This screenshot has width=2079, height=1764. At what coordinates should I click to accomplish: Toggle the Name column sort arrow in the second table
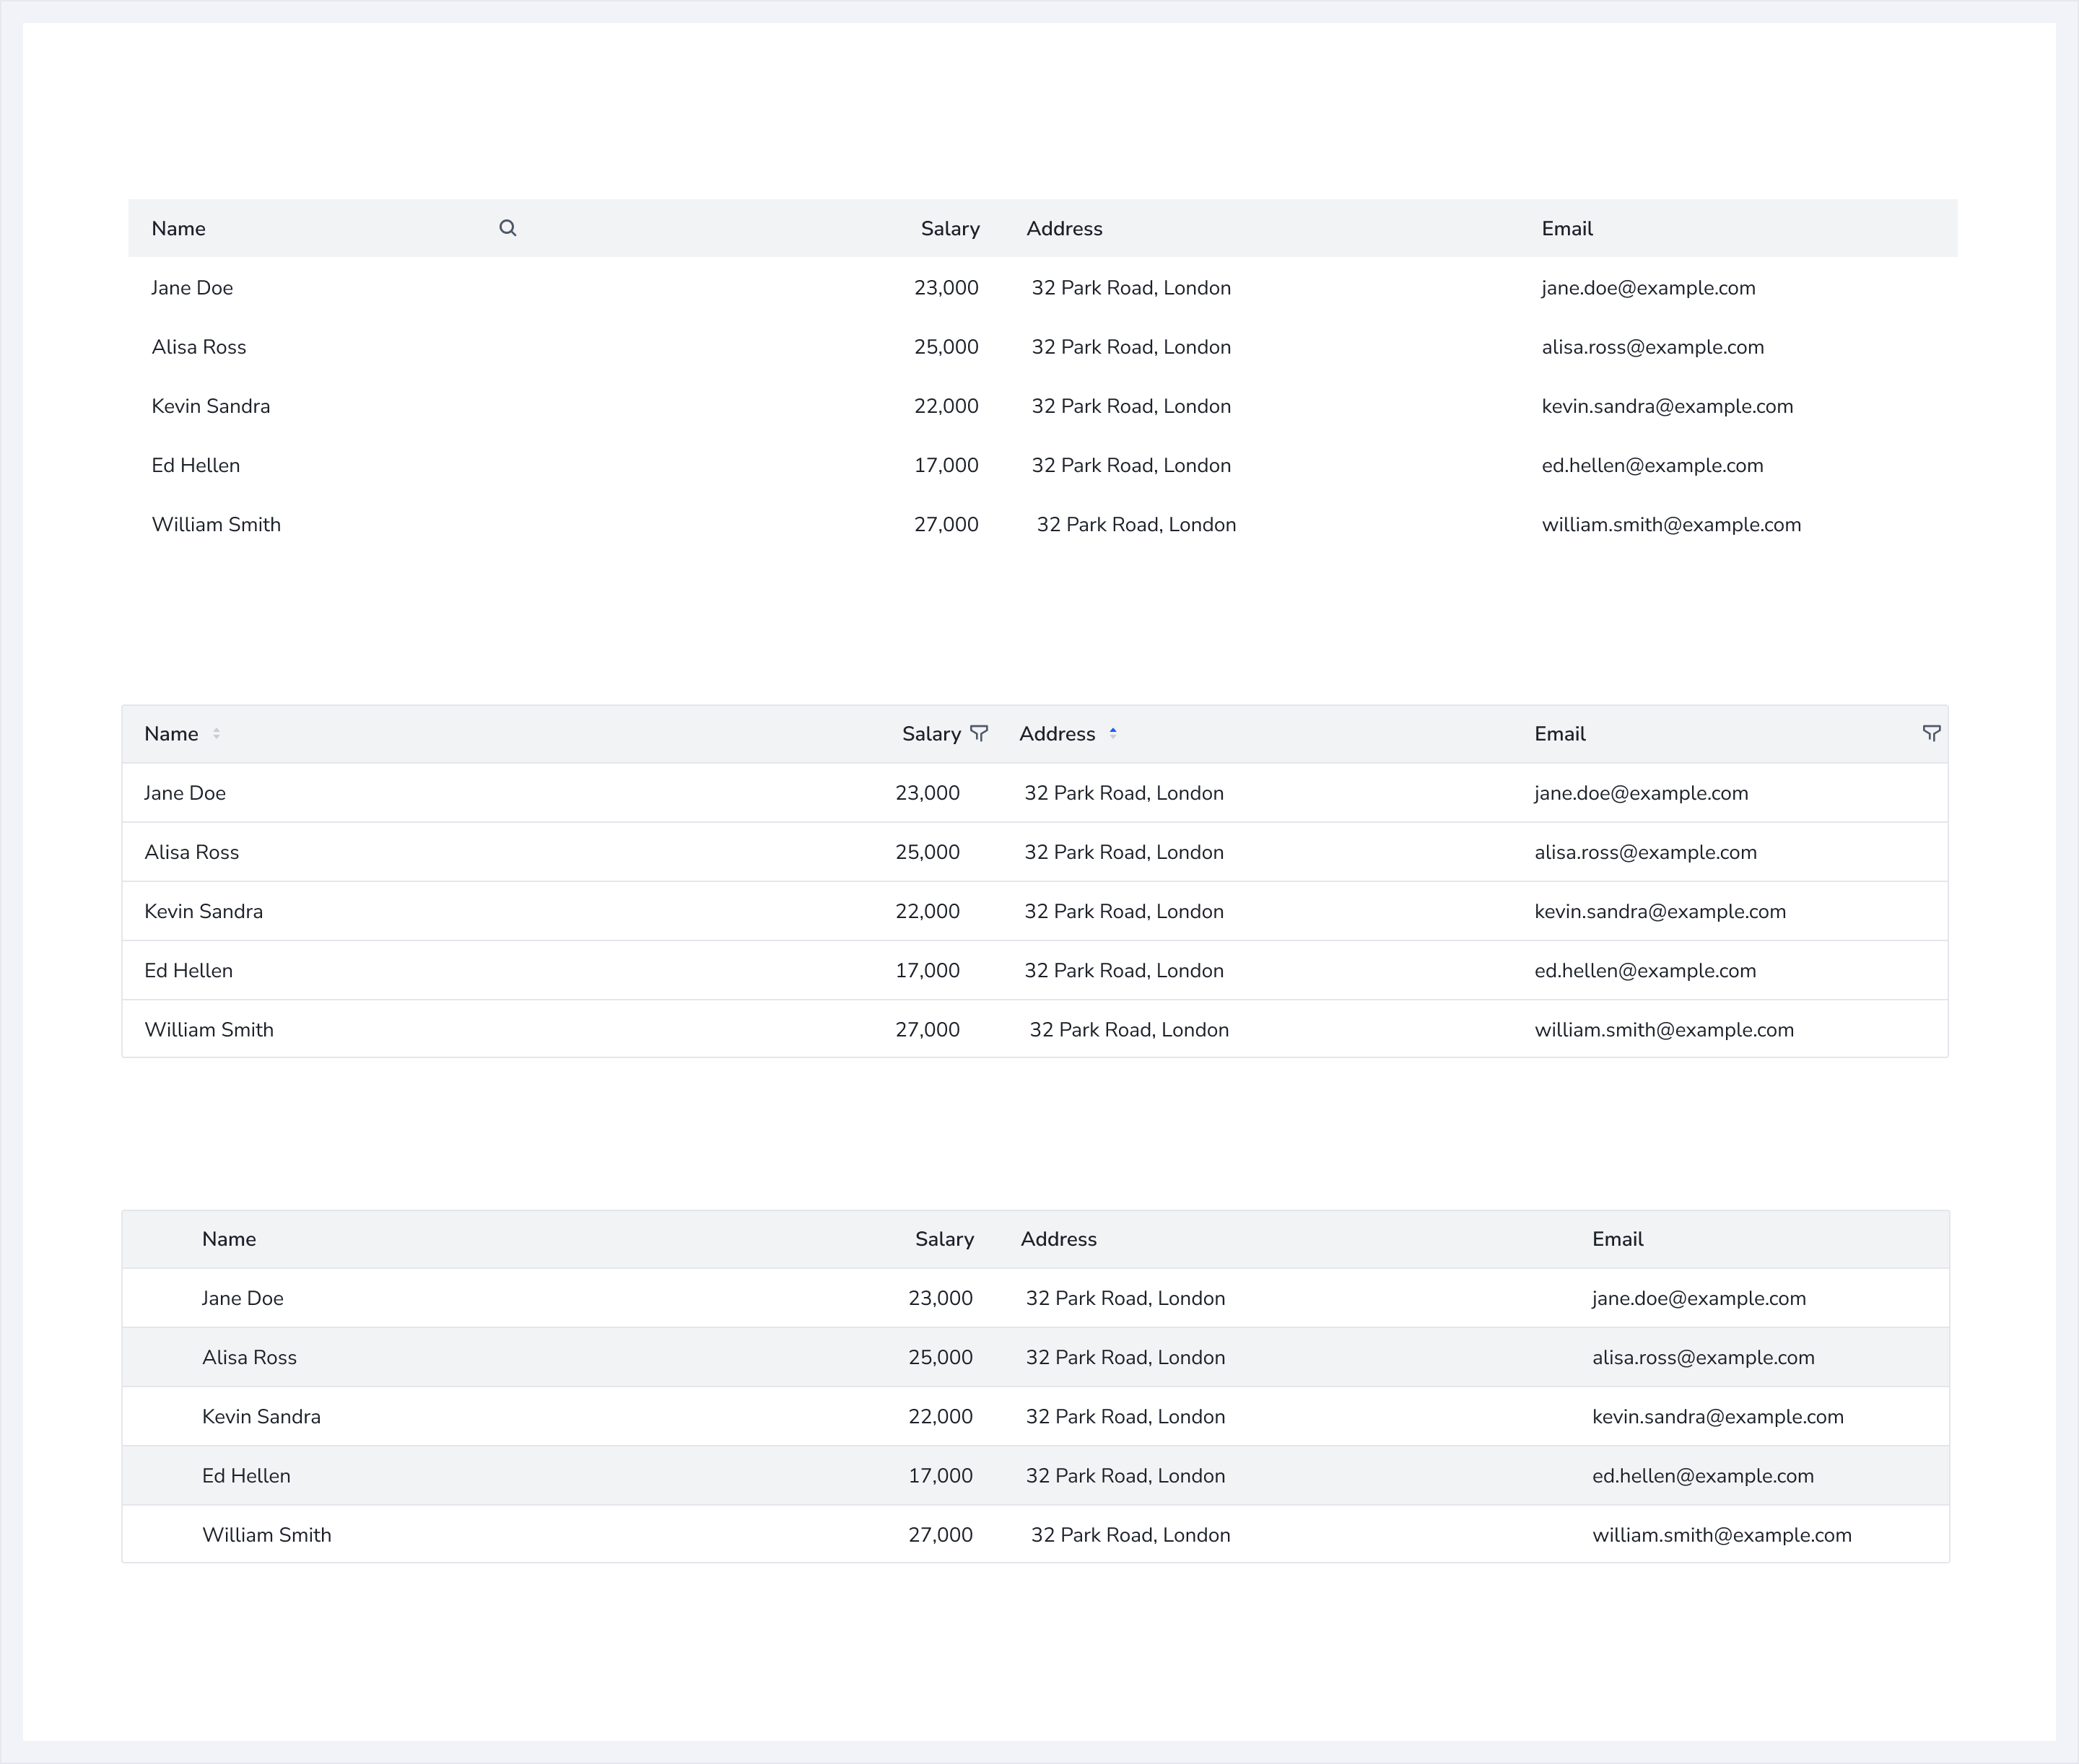click(216, 733)
